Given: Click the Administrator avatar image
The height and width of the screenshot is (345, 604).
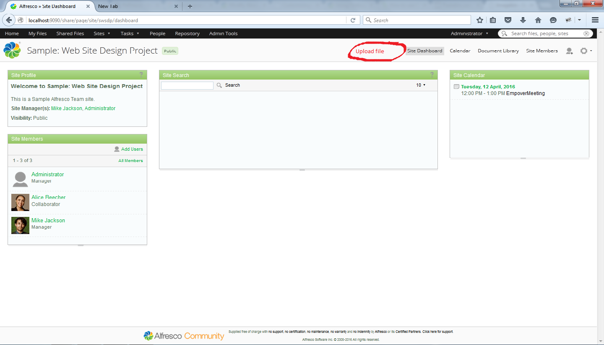Looking at the screenshot, I should click(x=20, y=179).
